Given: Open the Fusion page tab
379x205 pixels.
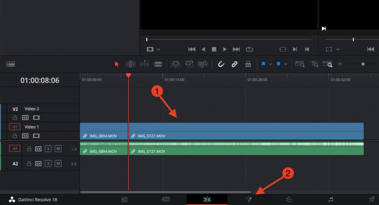Looking at the screenshot, I should (249, 199).
